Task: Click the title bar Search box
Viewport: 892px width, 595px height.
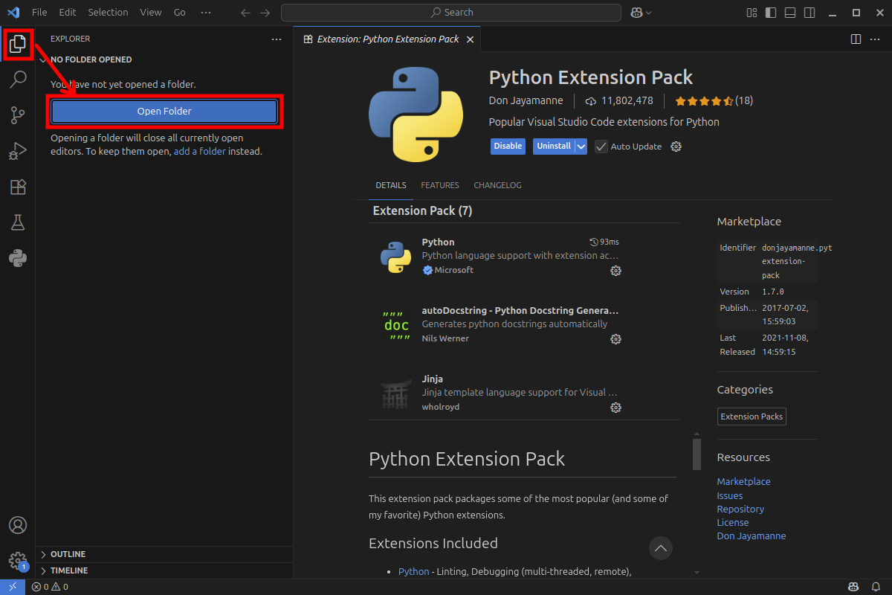Action: [451, 13]
